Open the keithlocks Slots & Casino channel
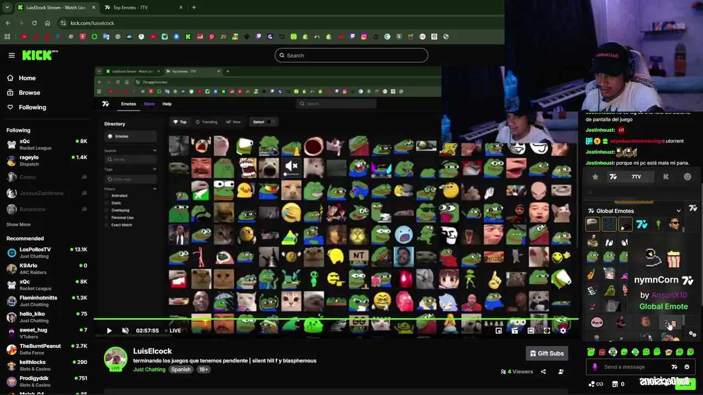Image resolution: width=703 pixels, height=395 pixels. [47, 365]
